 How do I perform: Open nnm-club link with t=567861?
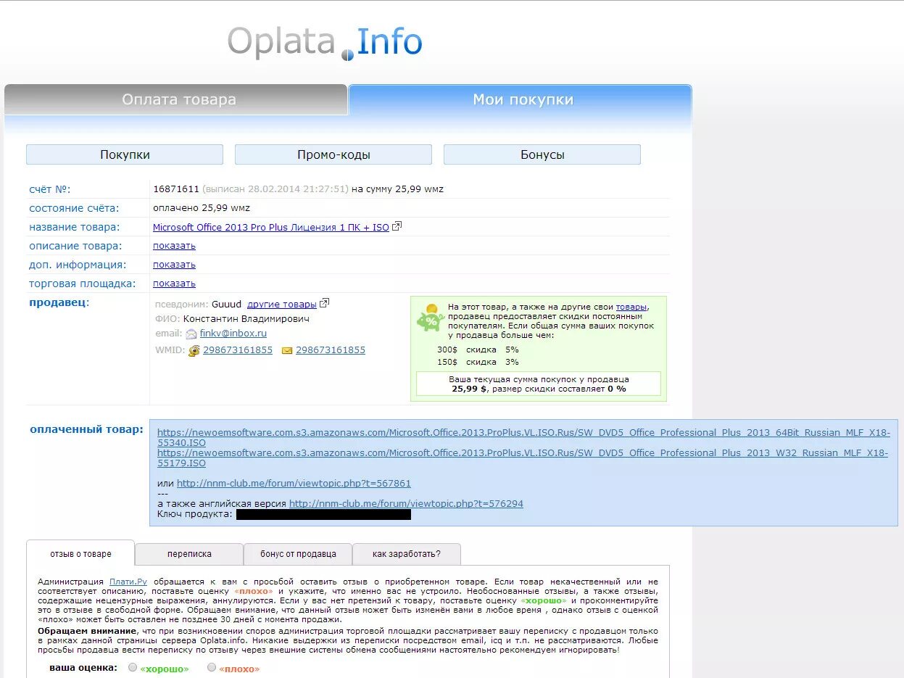pyautogui.click(x=294, y=484)
